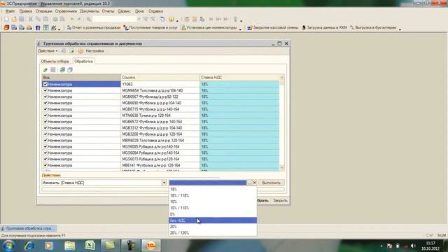The height and width of the screenshot is (252, 448).
Task: Uncheck the checkbox for MGB6690 Футболка row
Action: (x=45, y=103)
